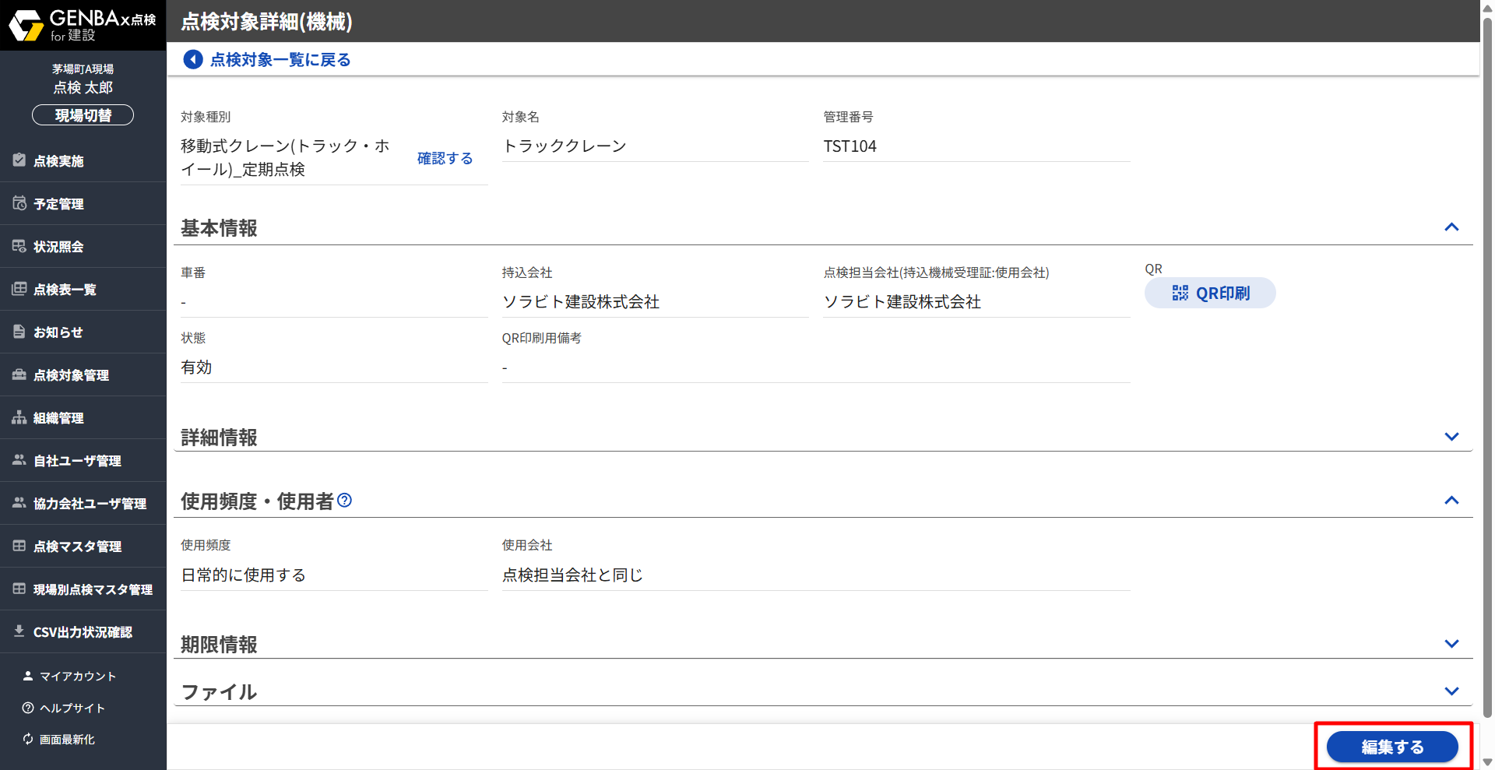This screenshot has height=770, width=1495.
Task: Click the 確認する link
Action: coord(445,158)
